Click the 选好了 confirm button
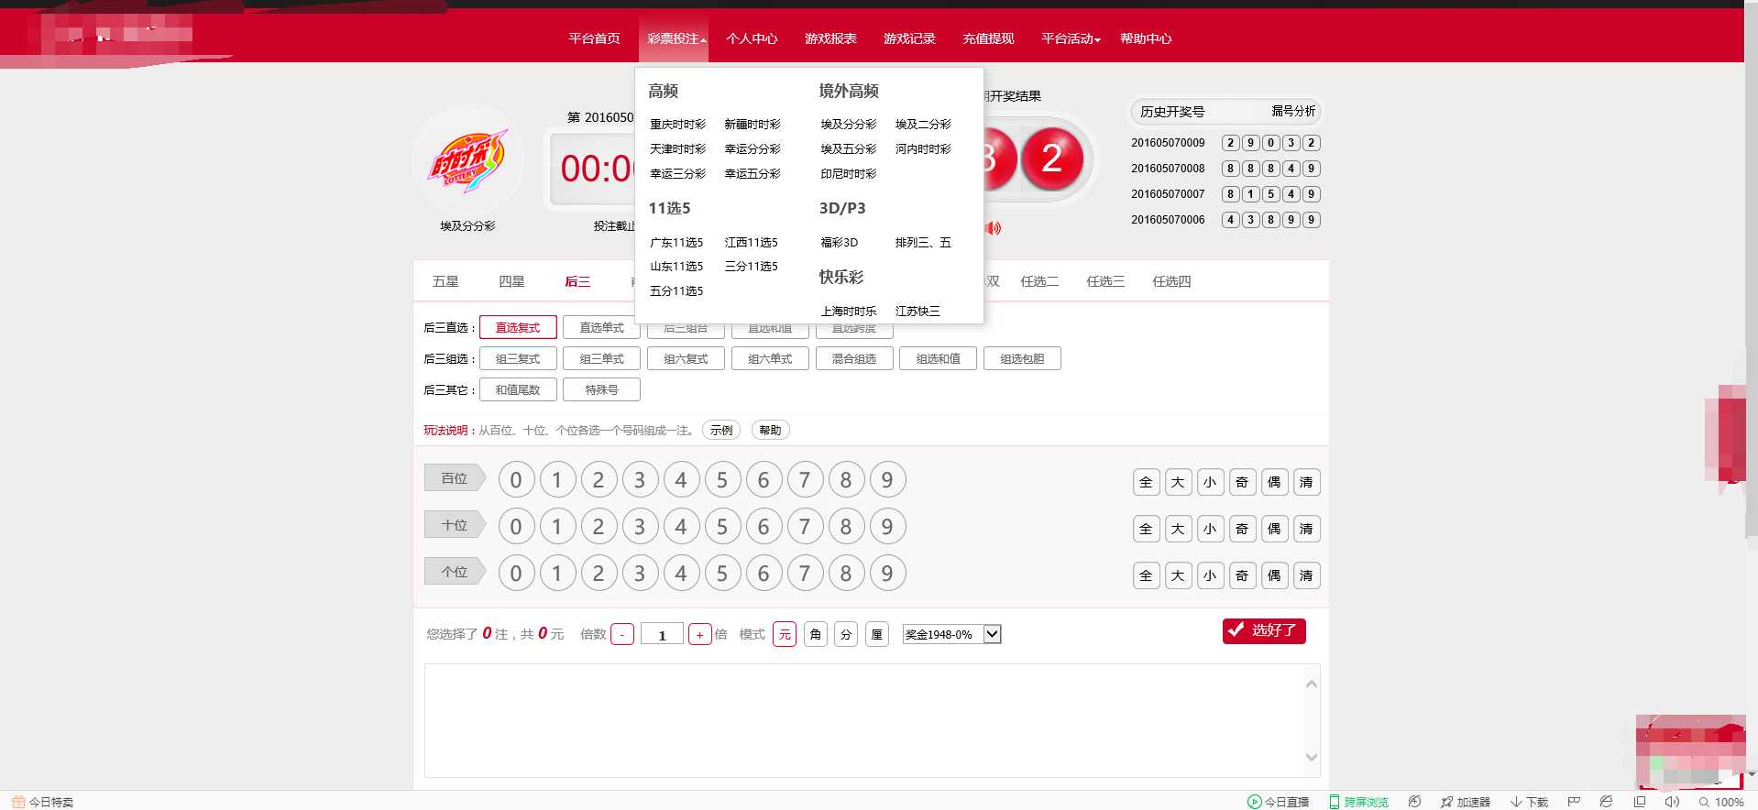The image size is (1758, 810). tap(1264, 630)
